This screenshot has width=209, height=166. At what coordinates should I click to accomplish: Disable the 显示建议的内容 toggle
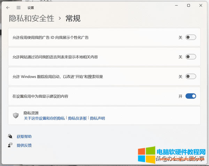[191, 96]
